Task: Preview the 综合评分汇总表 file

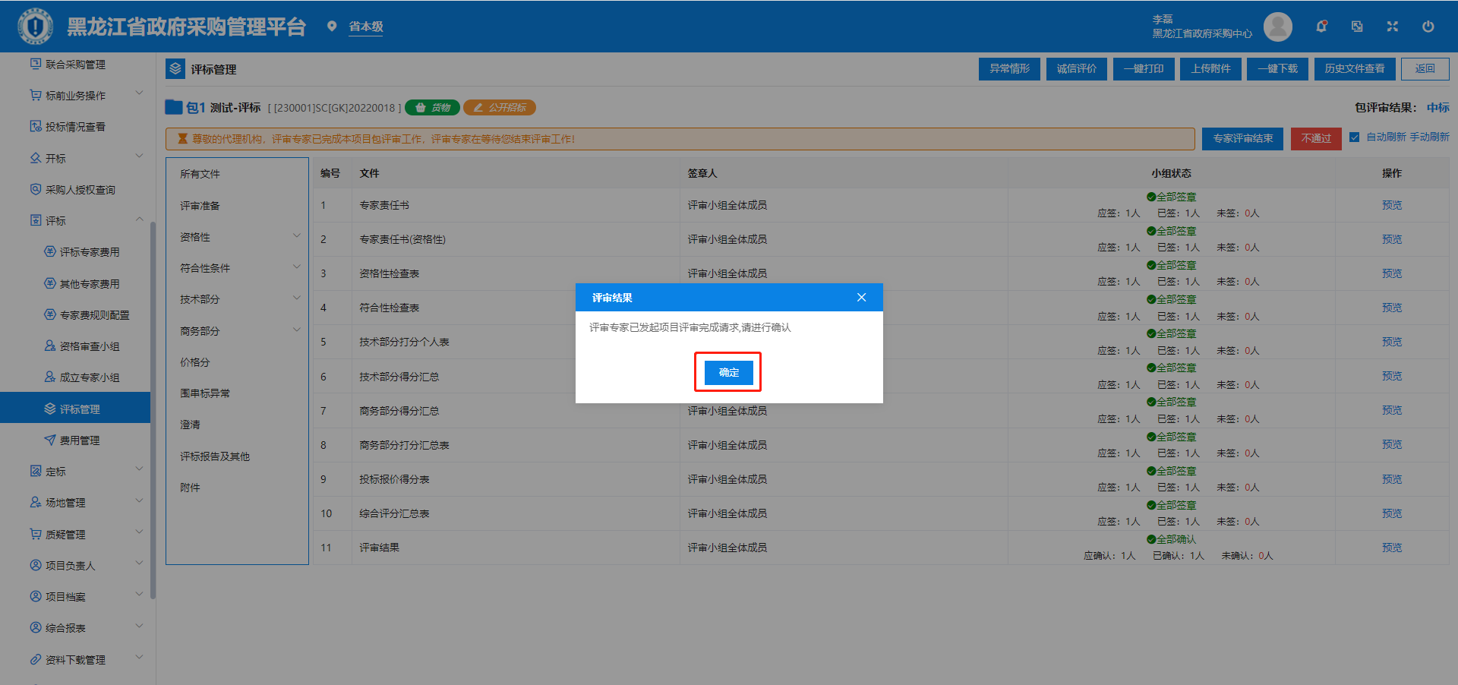Action: [1392, 513]
